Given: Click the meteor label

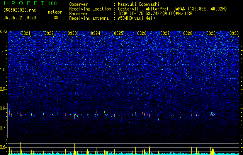Looking at the screenshot, I should pos(55,12).
